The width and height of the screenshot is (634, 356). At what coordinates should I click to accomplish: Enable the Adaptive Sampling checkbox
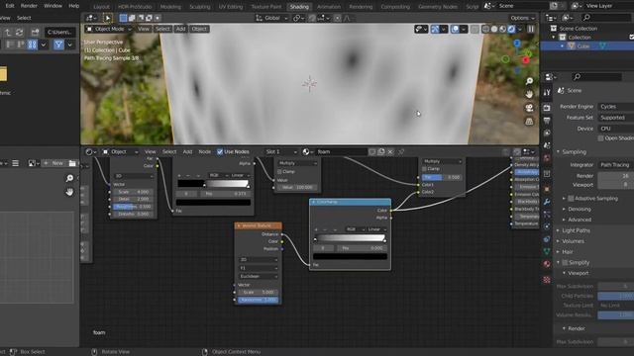571,198
